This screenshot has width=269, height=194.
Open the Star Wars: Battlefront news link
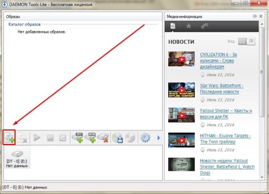pyautogui.click(x=222, y=88)
